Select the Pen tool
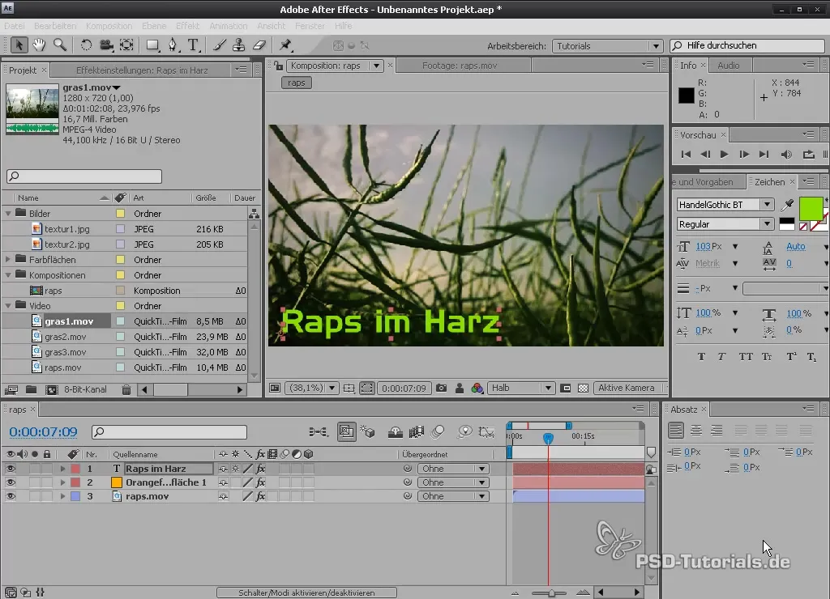 pos(173,45)
